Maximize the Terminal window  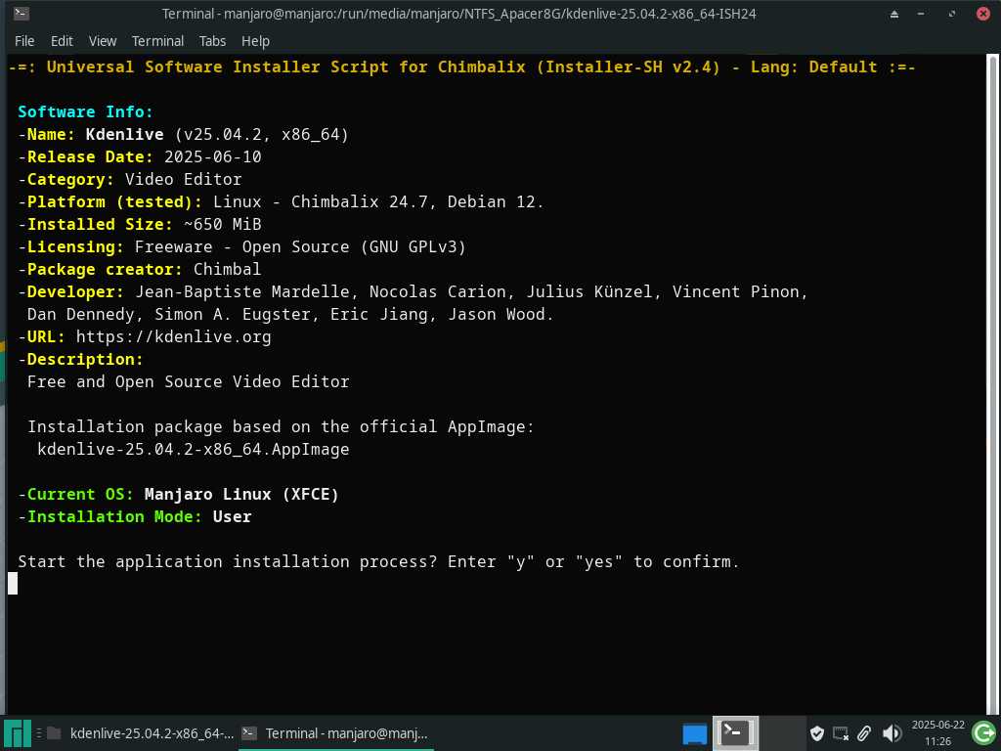(952, 14)
